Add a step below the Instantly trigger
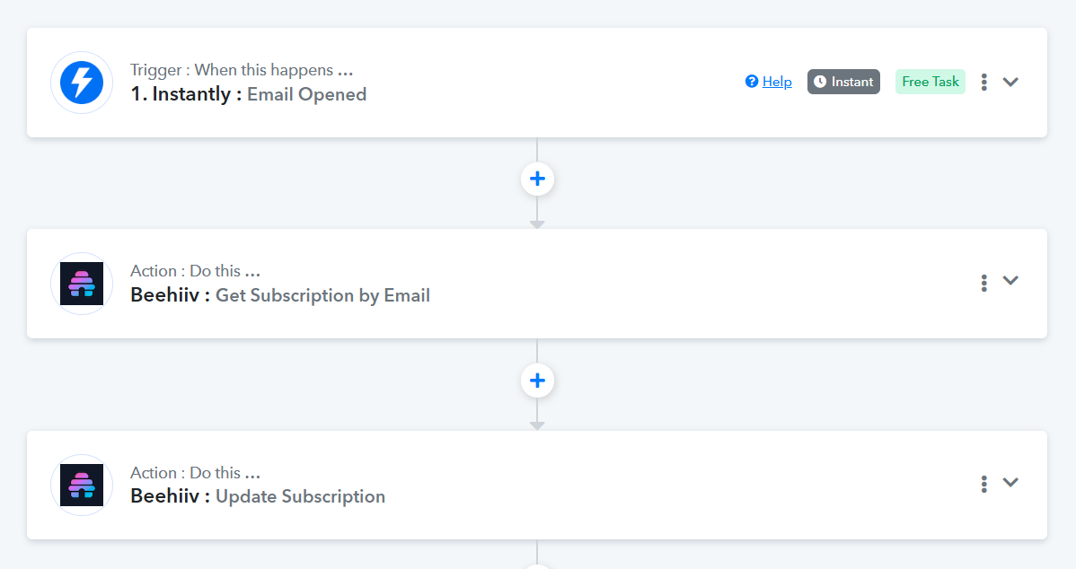Viewport: 1076px width, 569px height. pyautogui.click(x=537, y=179)
